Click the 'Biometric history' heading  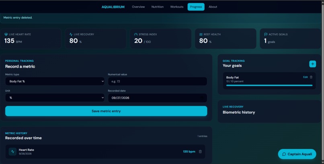pyautogui.click(x=239, y=112)
